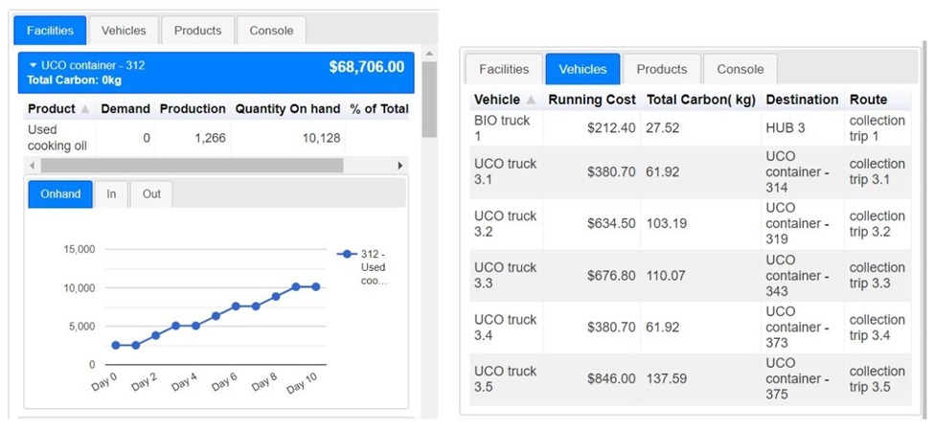Switch to Facilities tab in left panel
The image size is (934, 431).
tap(50, 31)
